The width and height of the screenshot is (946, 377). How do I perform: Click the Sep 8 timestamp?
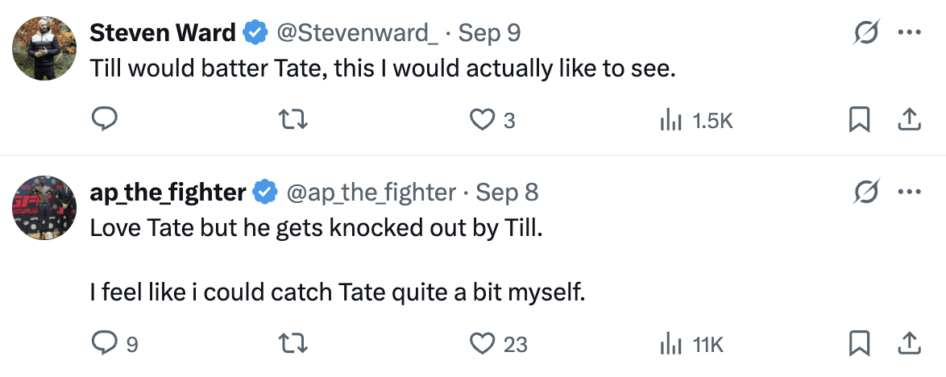(507, 193)
